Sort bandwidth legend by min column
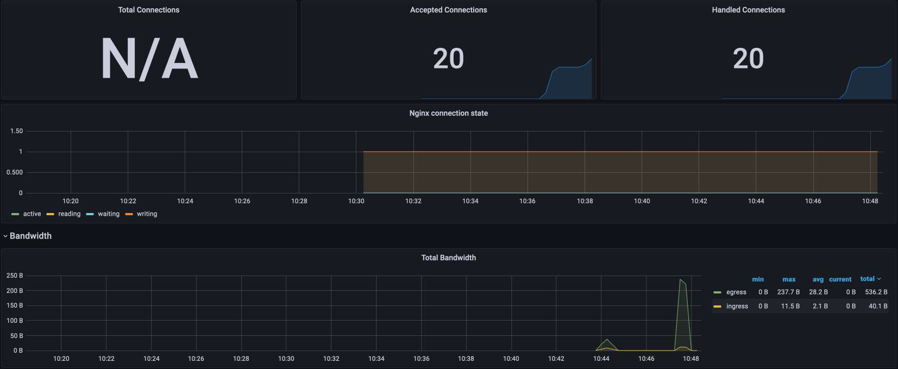 tap(758, 279)
